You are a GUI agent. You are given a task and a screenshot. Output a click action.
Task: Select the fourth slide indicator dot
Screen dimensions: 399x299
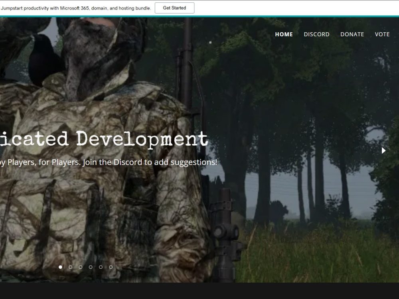pos(91,267)
